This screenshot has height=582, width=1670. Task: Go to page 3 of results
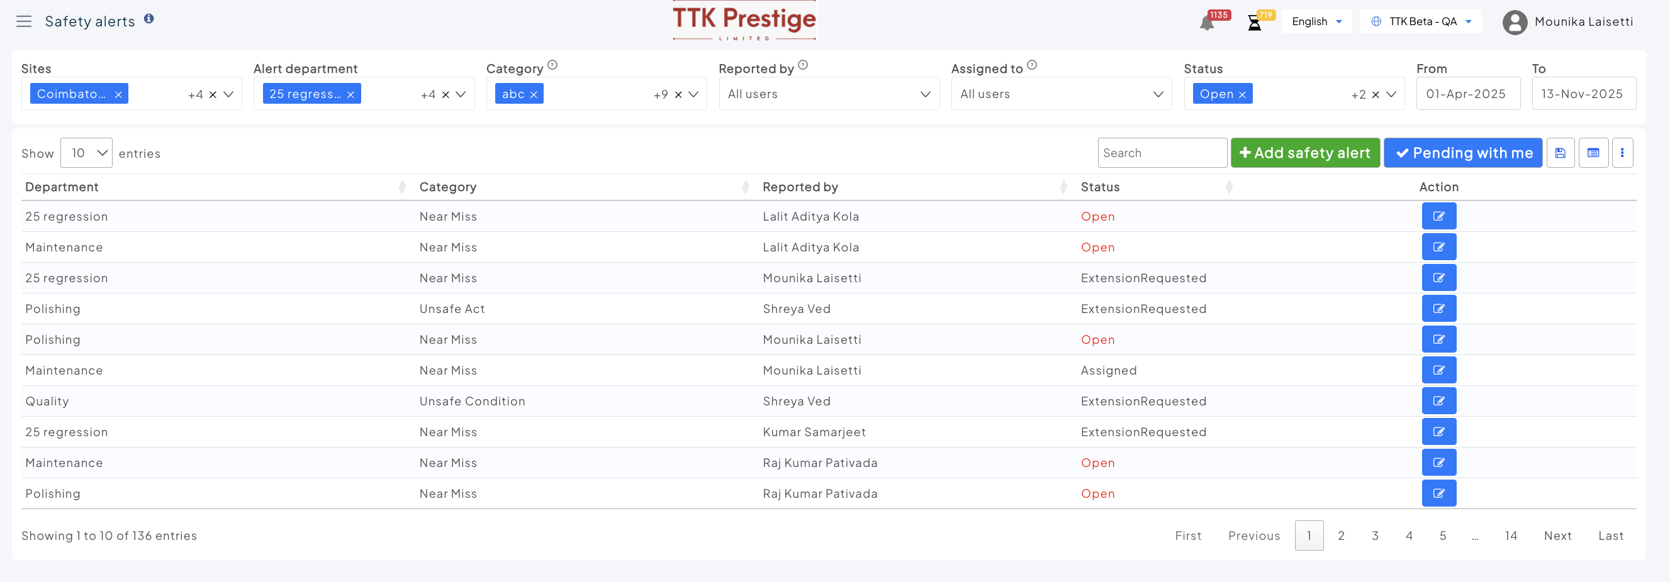[1374, 535]
